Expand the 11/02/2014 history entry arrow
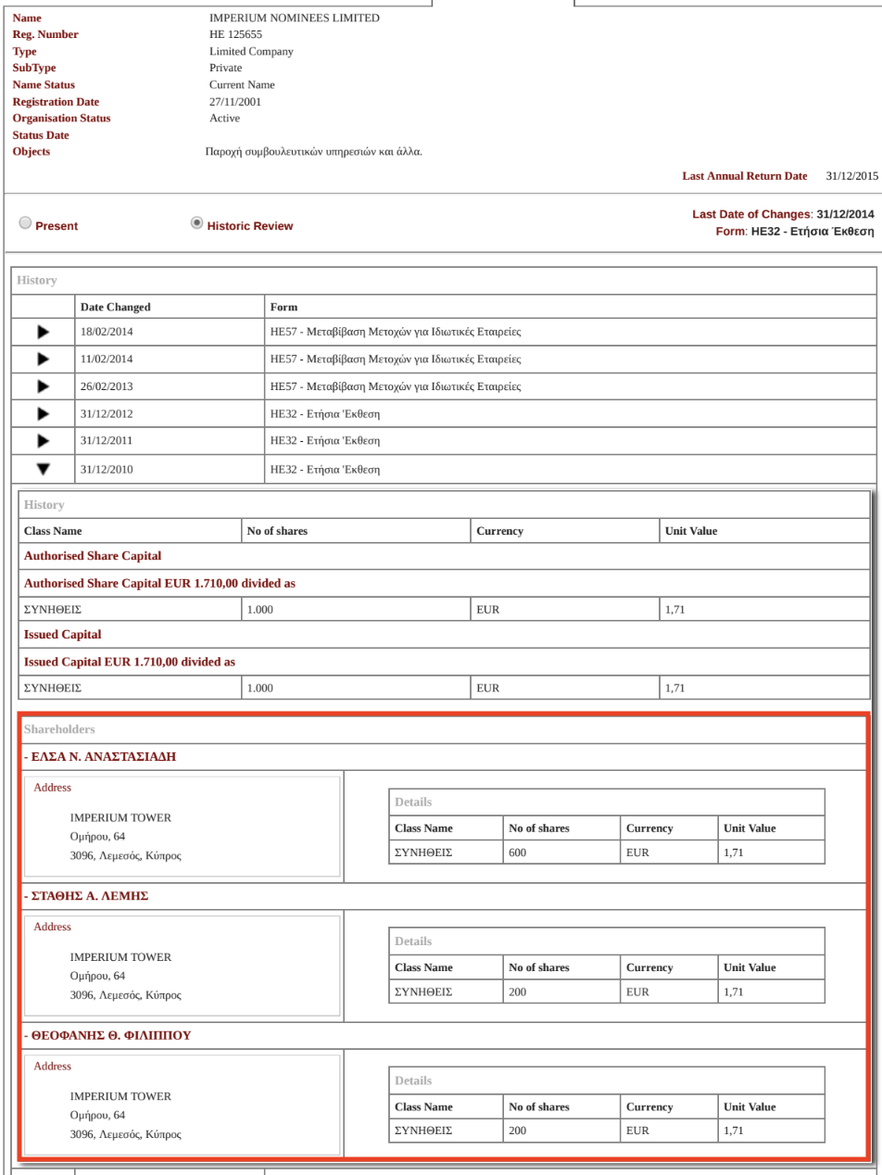The height and width of the screenshot is (1175, 882). click(43, 359)
